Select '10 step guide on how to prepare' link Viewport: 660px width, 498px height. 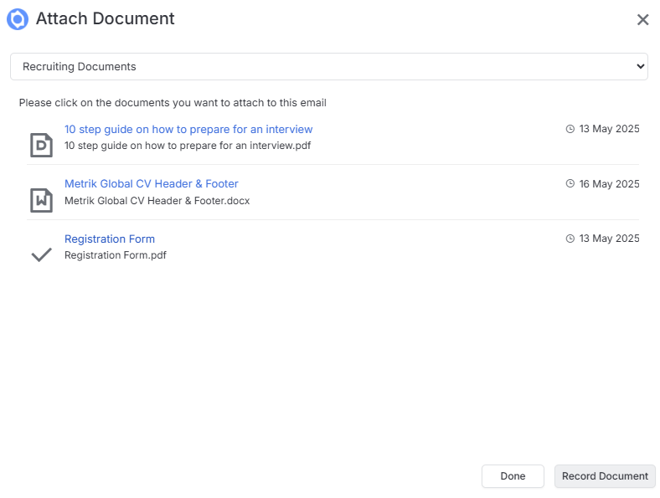(x=188, y=129)
